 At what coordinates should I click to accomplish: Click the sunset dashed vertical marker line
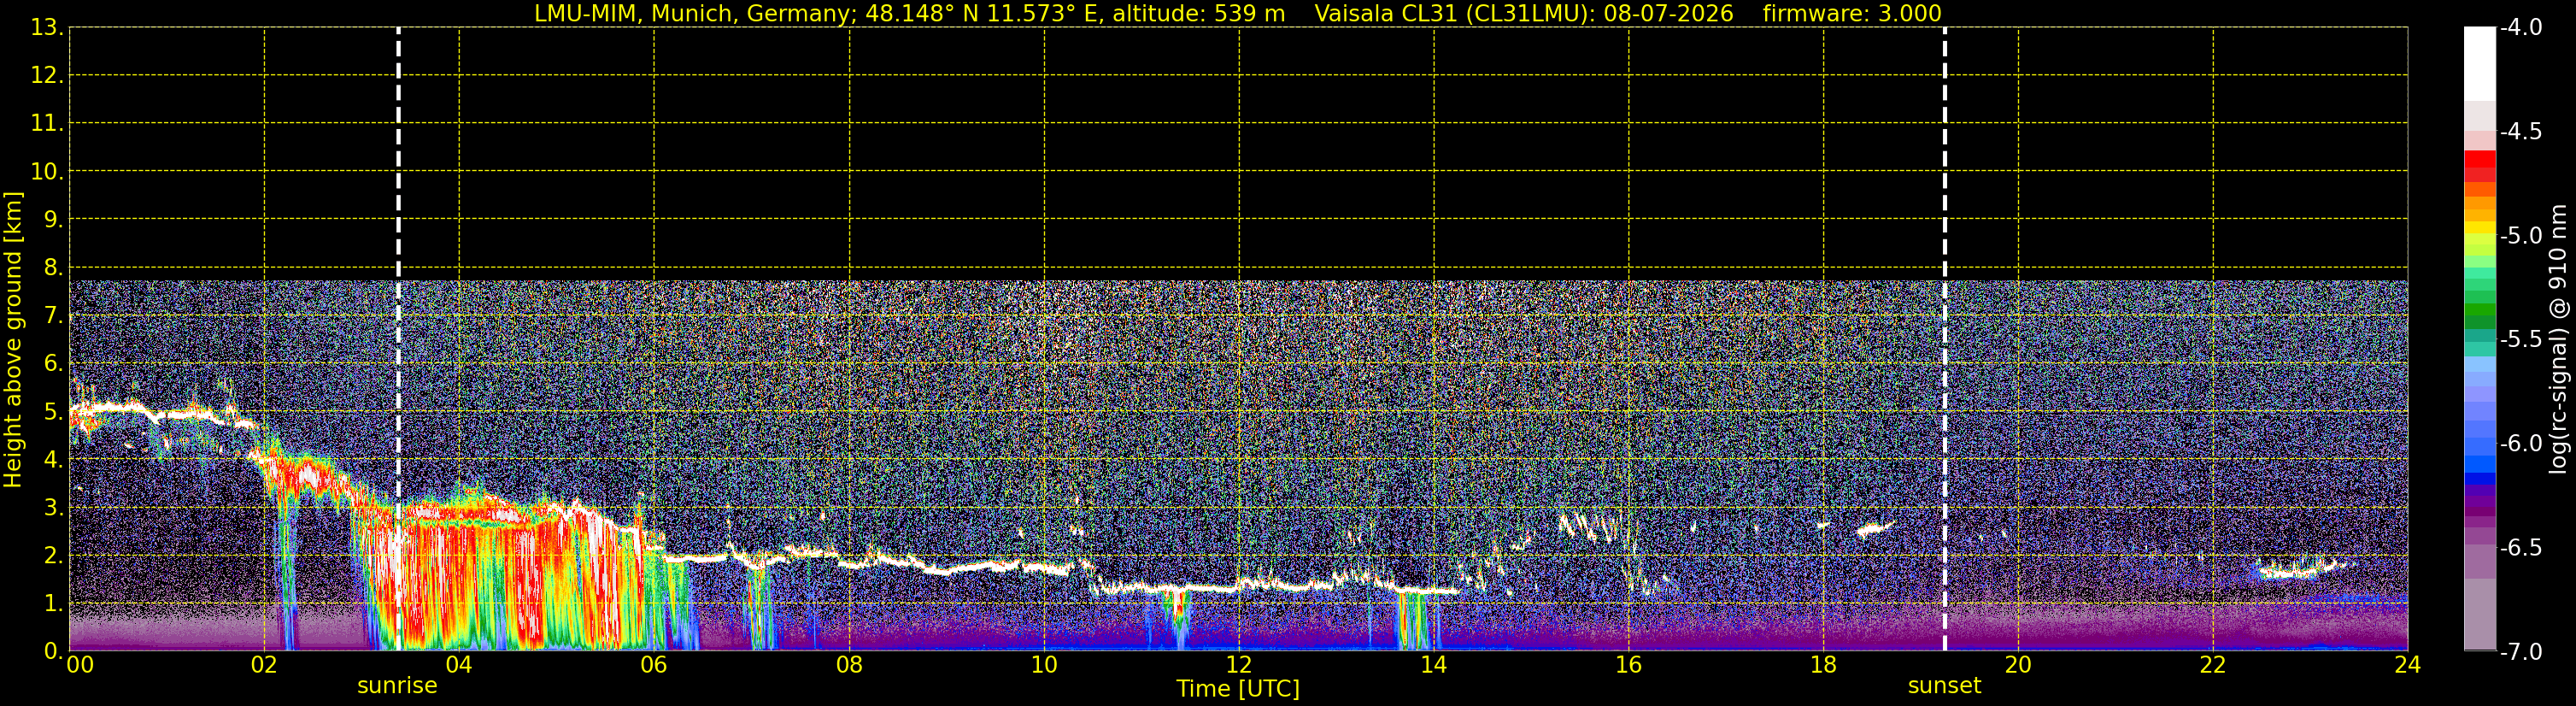point(1944,339)
